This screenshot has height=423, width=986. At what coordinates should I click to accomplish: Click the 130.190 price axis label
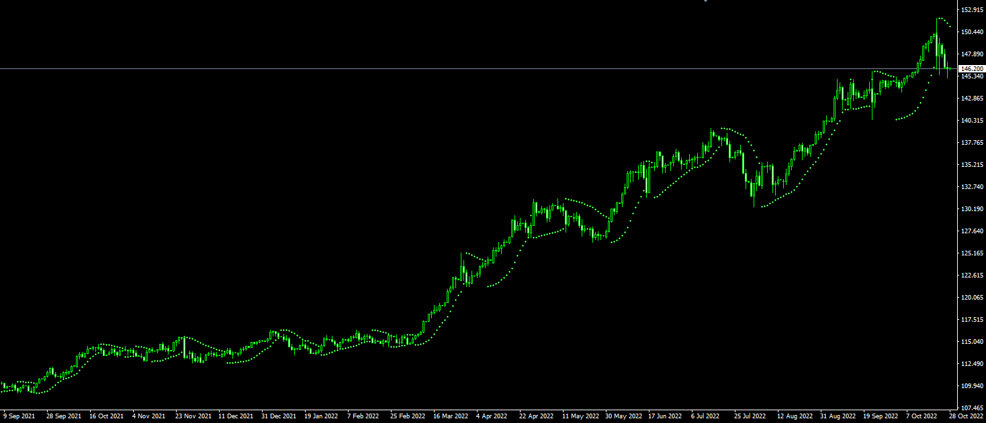click(x=973, y=209)
